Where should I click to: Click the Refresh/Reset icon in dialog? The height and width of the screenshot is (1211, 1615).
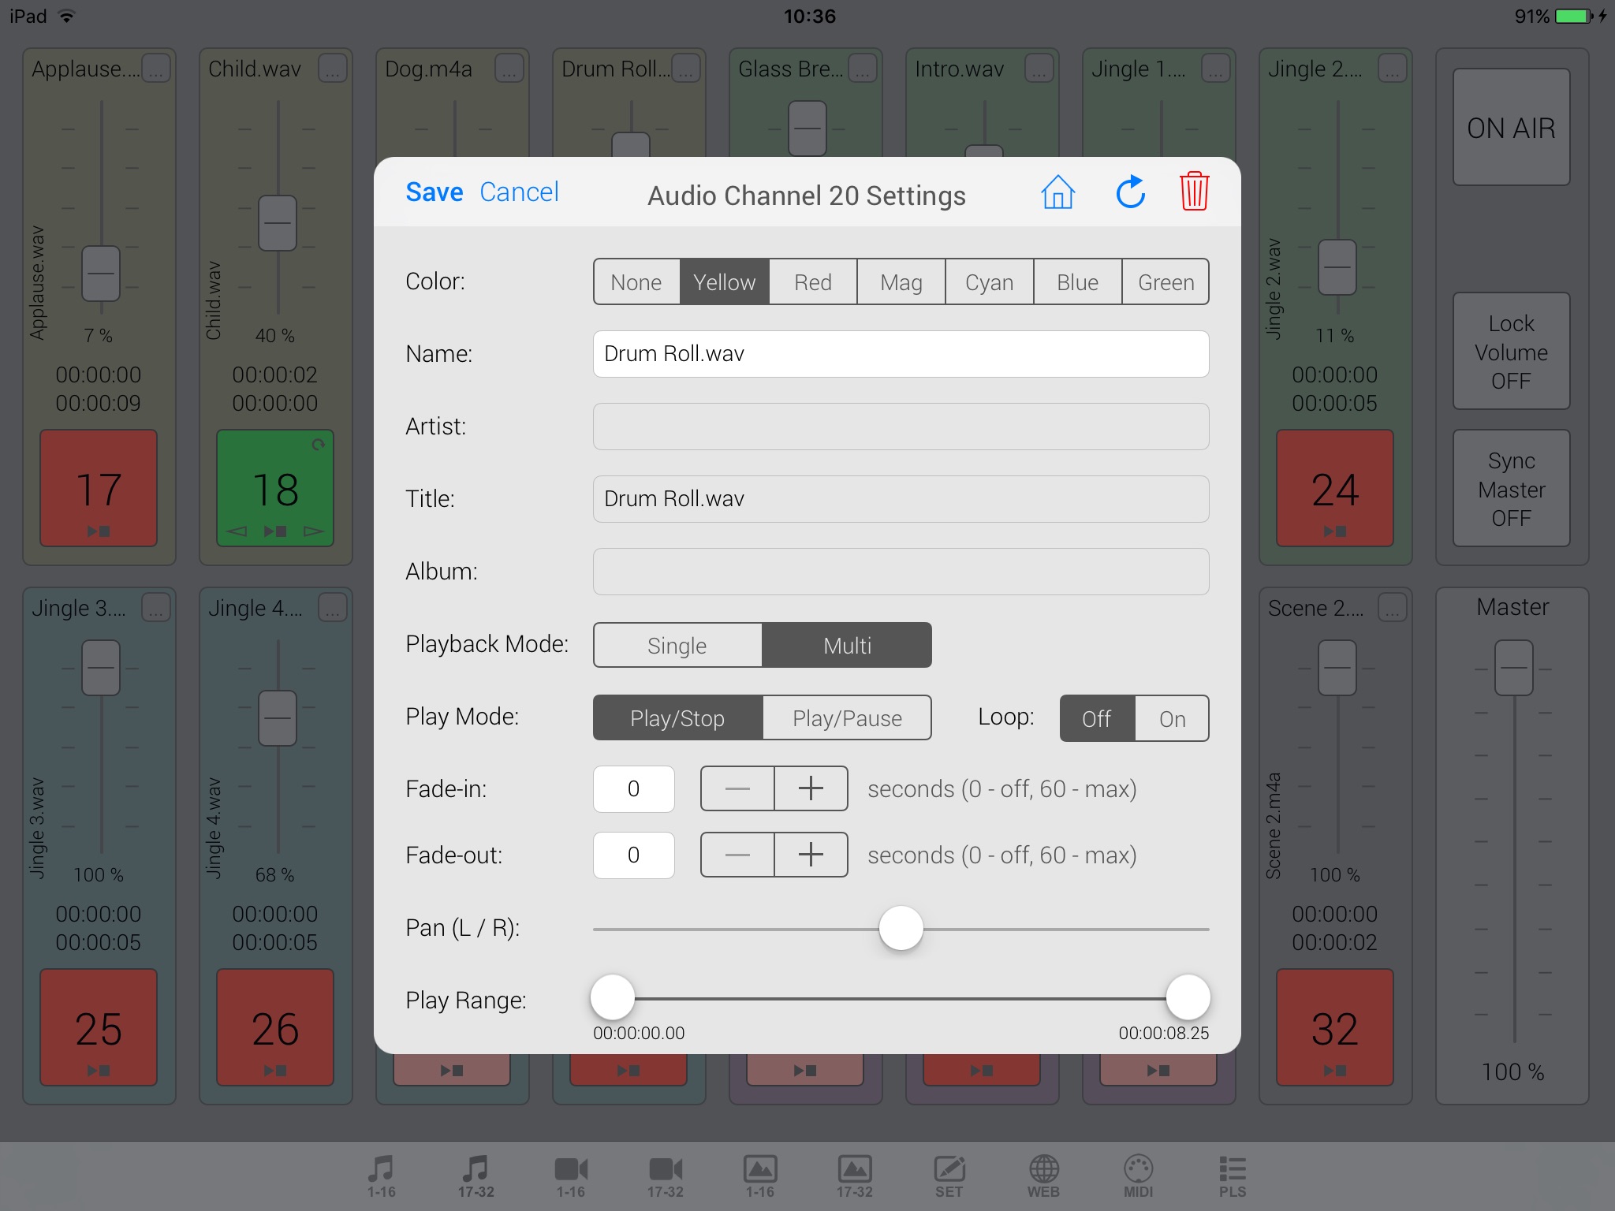(1127, 195)
